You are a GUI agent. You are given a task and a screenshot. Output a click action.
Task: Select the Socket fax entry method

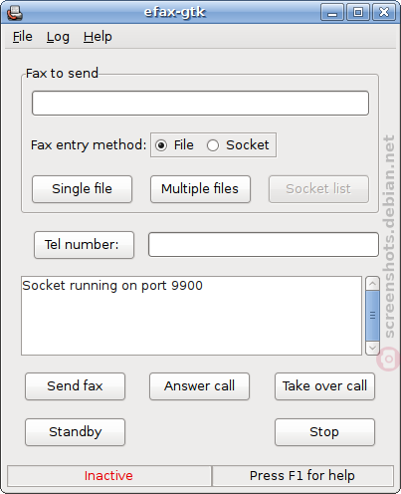[x=213, y=145]
